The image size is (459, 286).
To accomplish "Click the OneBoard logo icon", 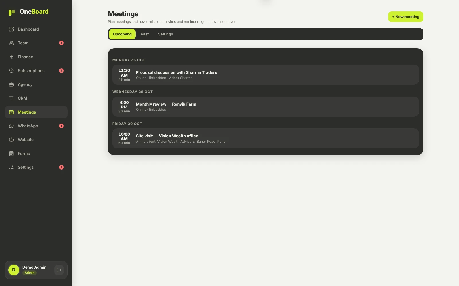I will (12, 12).
